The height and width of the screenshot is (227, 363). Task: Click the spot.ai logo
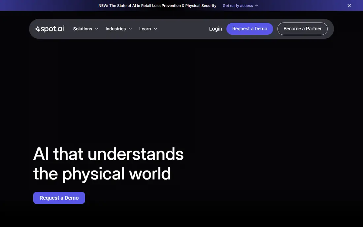tap(49, 29)
